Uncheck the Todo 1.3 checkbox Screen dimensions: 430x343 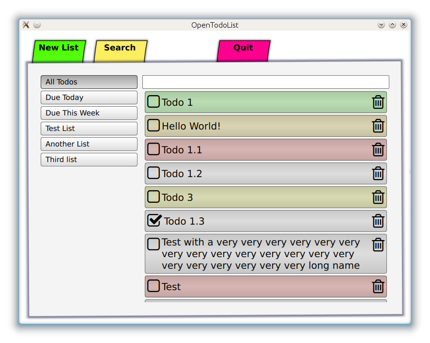point(154,220)
